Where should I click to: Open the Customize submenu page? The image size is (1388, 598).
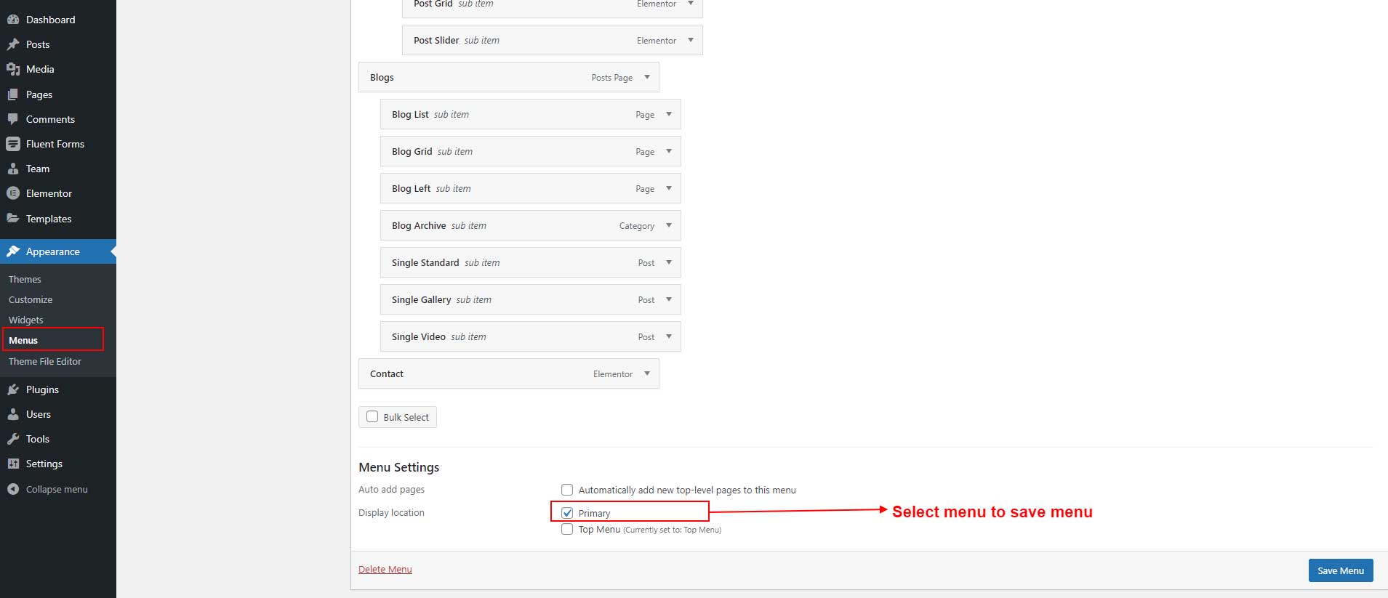(31, 299)
